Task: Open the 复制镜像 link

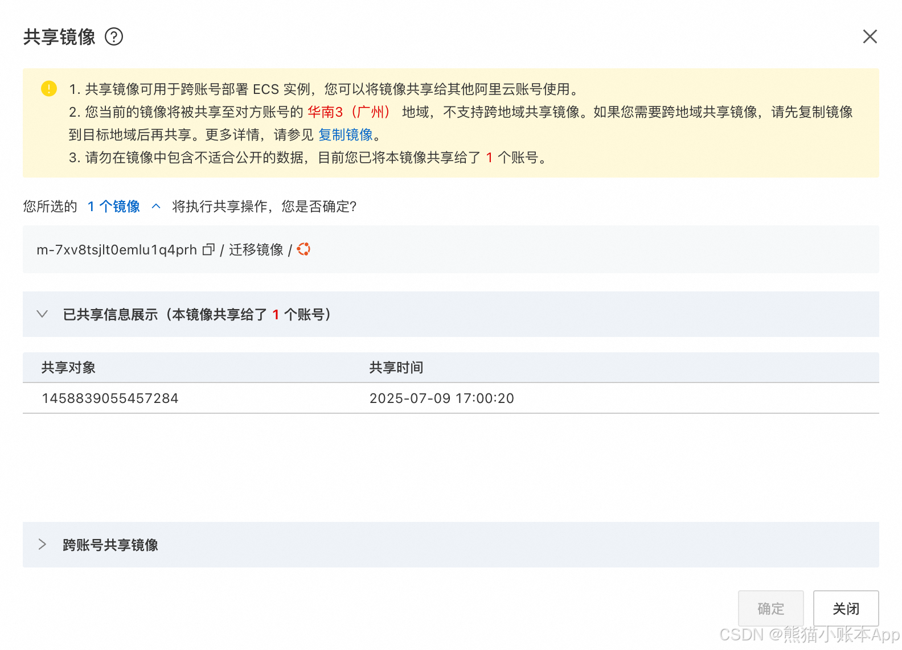Action: [x=346, y=135]
